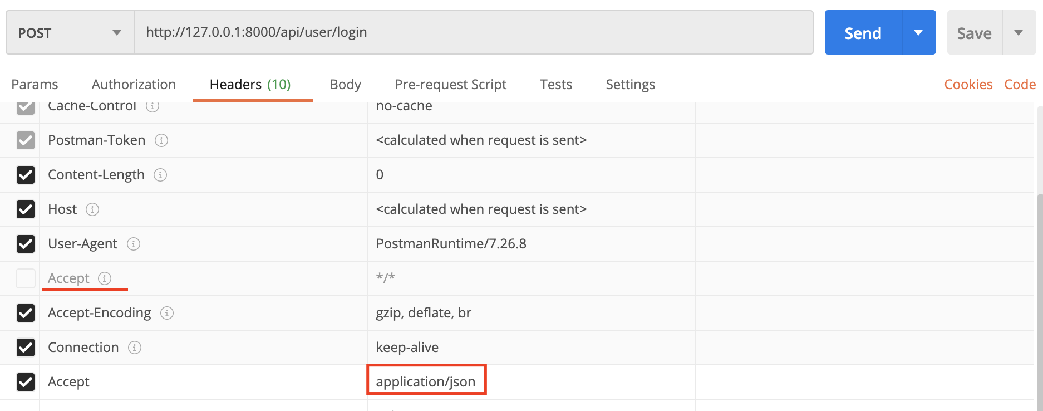Click info icon beside User-Agent header
The image size is (1043, 411).
coord(134,244)
